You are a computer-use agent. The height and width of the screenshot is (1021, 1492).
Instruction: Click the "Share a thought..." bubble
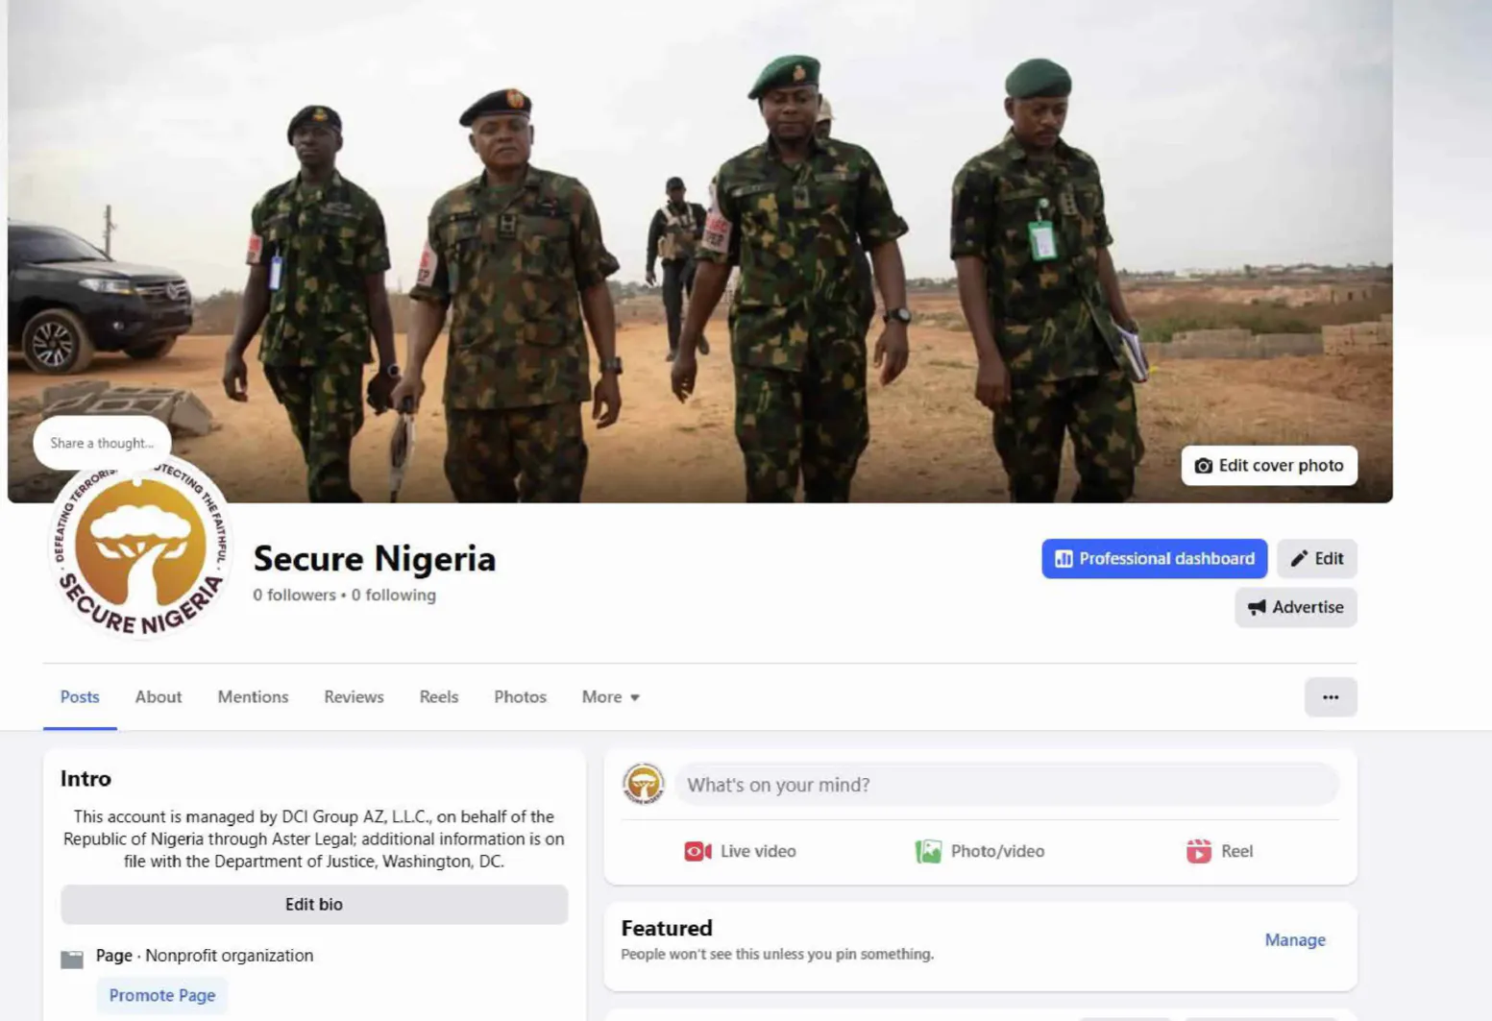pos(102,443)
